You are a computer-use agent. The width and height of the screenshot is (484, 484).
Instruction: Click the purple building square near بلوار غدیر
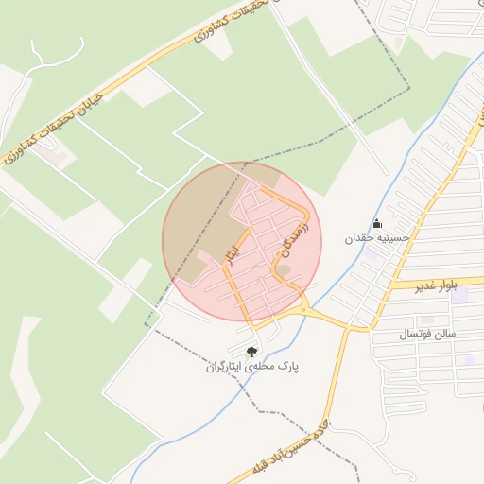pyautogui.click(x=459, y=295)
